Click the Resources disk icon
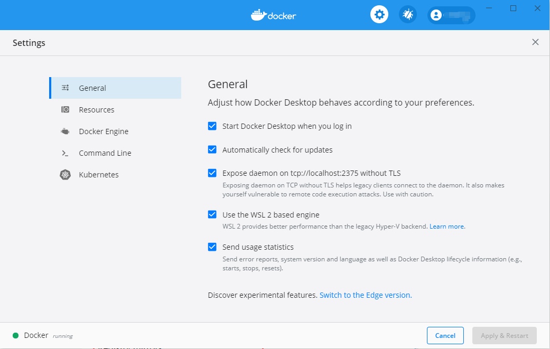This screenshot has height=349, width=550. coord(65,109)
